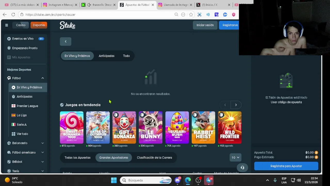This screenshot has height=186, width=330.
Task: Click the taskbar Búsqueda search box
Action: tap(146, 180)
